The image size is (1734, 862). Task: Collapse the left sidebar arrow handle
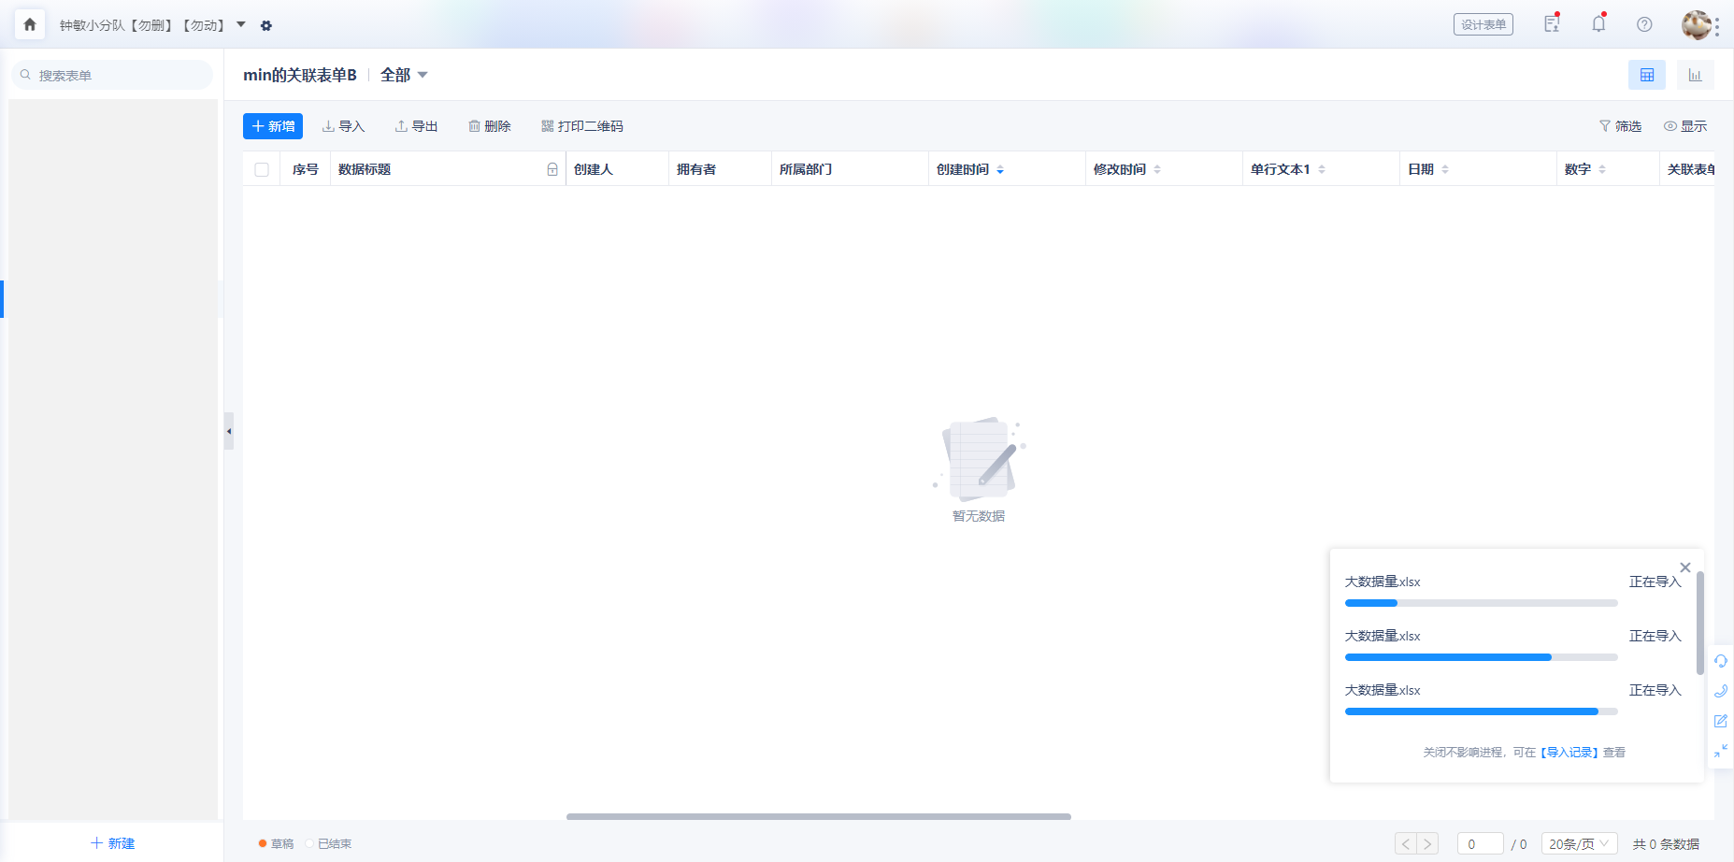pyautogui.click(x=228, y=431)
